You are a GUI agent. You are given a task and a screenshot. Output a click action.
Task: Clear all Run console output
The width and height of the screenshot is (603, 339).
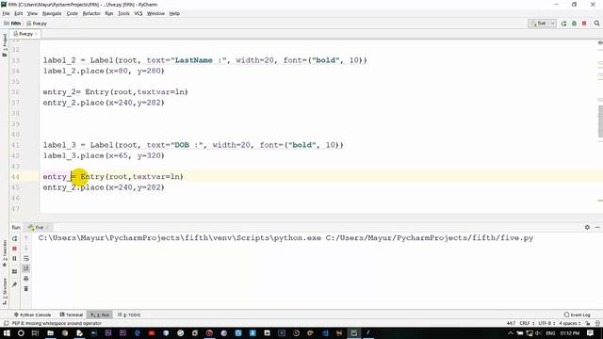(x=26, y=288)
